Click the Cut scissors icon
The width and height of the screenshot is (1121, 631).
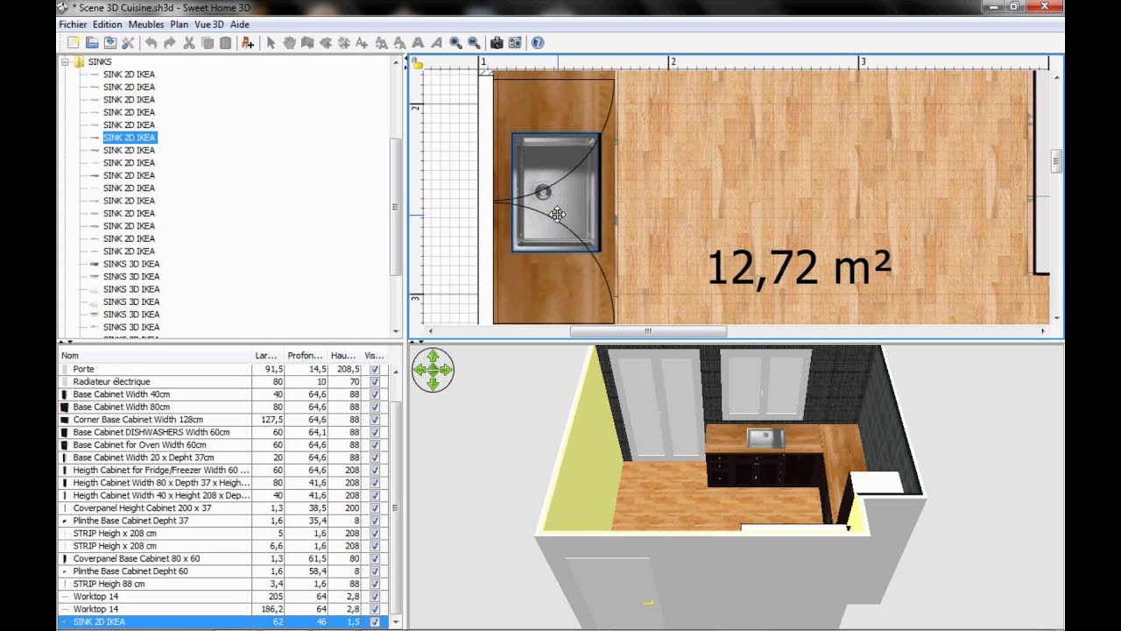(x=188, y=43)
